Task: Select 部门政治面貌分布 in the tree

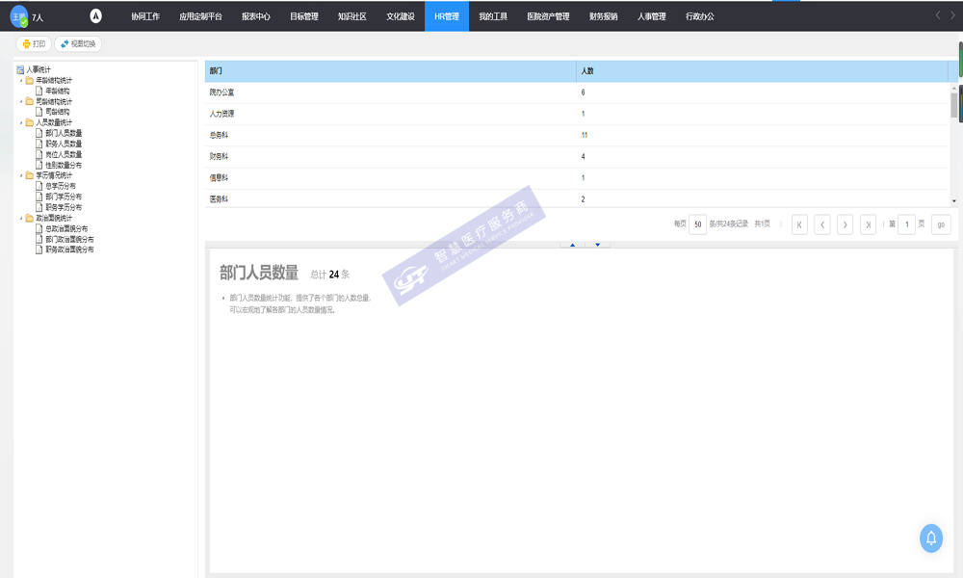Action: click(x=69, y=239)
